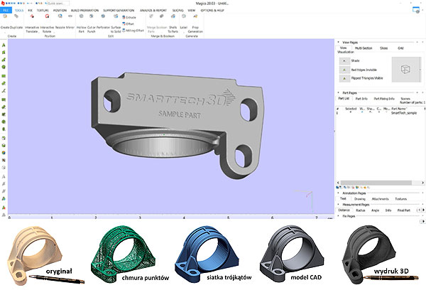Collapse the Part Pages panel
426x290 pixels.
[x=338, y=93]
